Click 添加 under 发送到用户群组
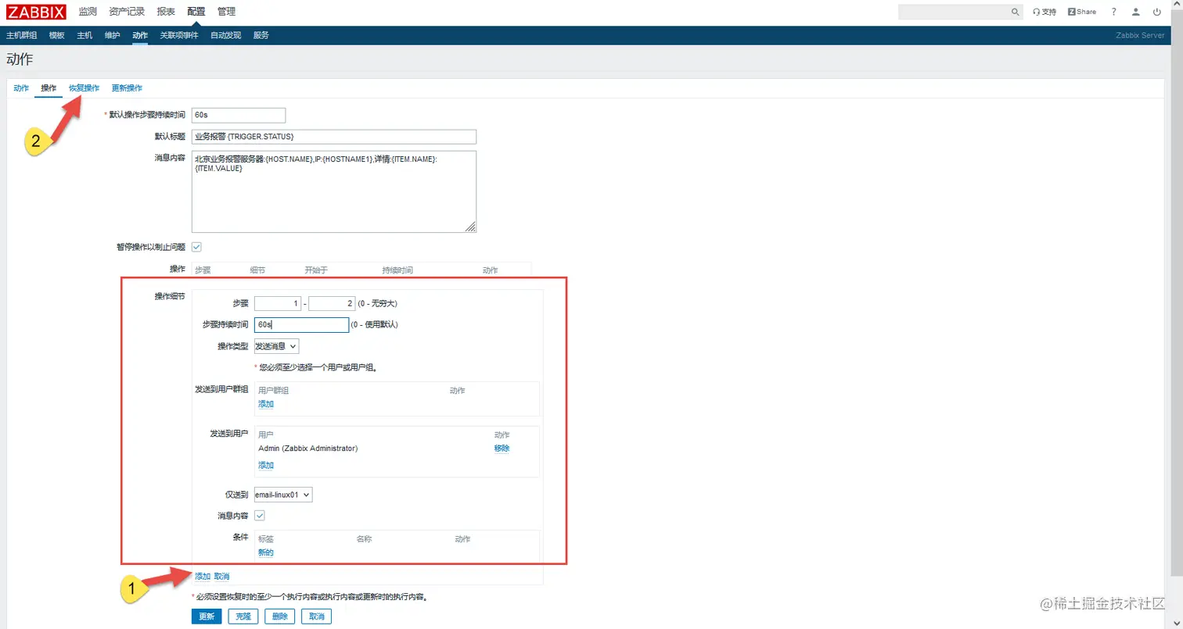Viewport: 1183px width, 629px height. tap(266, 404)
